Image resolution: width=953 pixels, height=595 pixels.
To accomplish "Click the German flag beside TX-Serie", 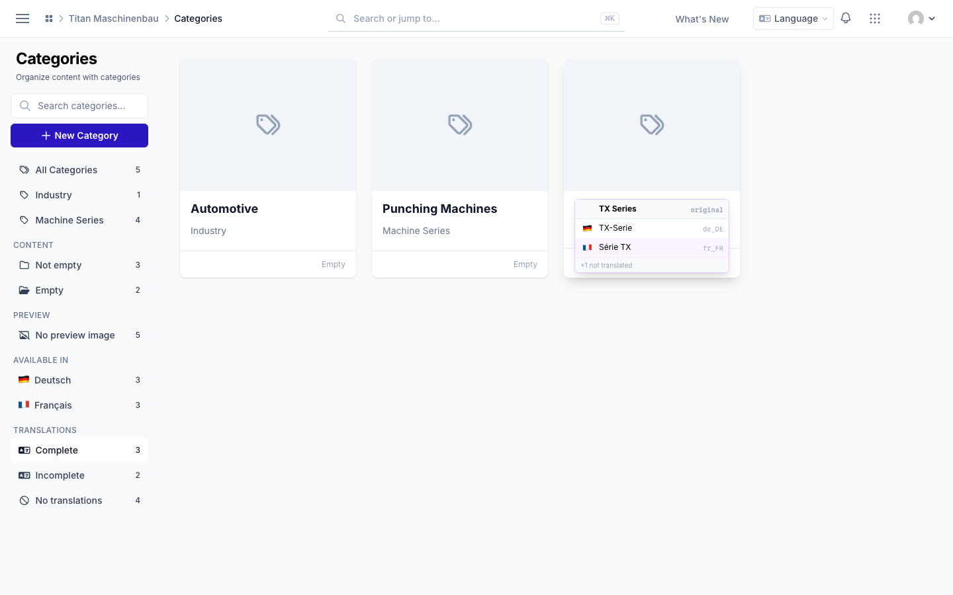I will (587, 228).
